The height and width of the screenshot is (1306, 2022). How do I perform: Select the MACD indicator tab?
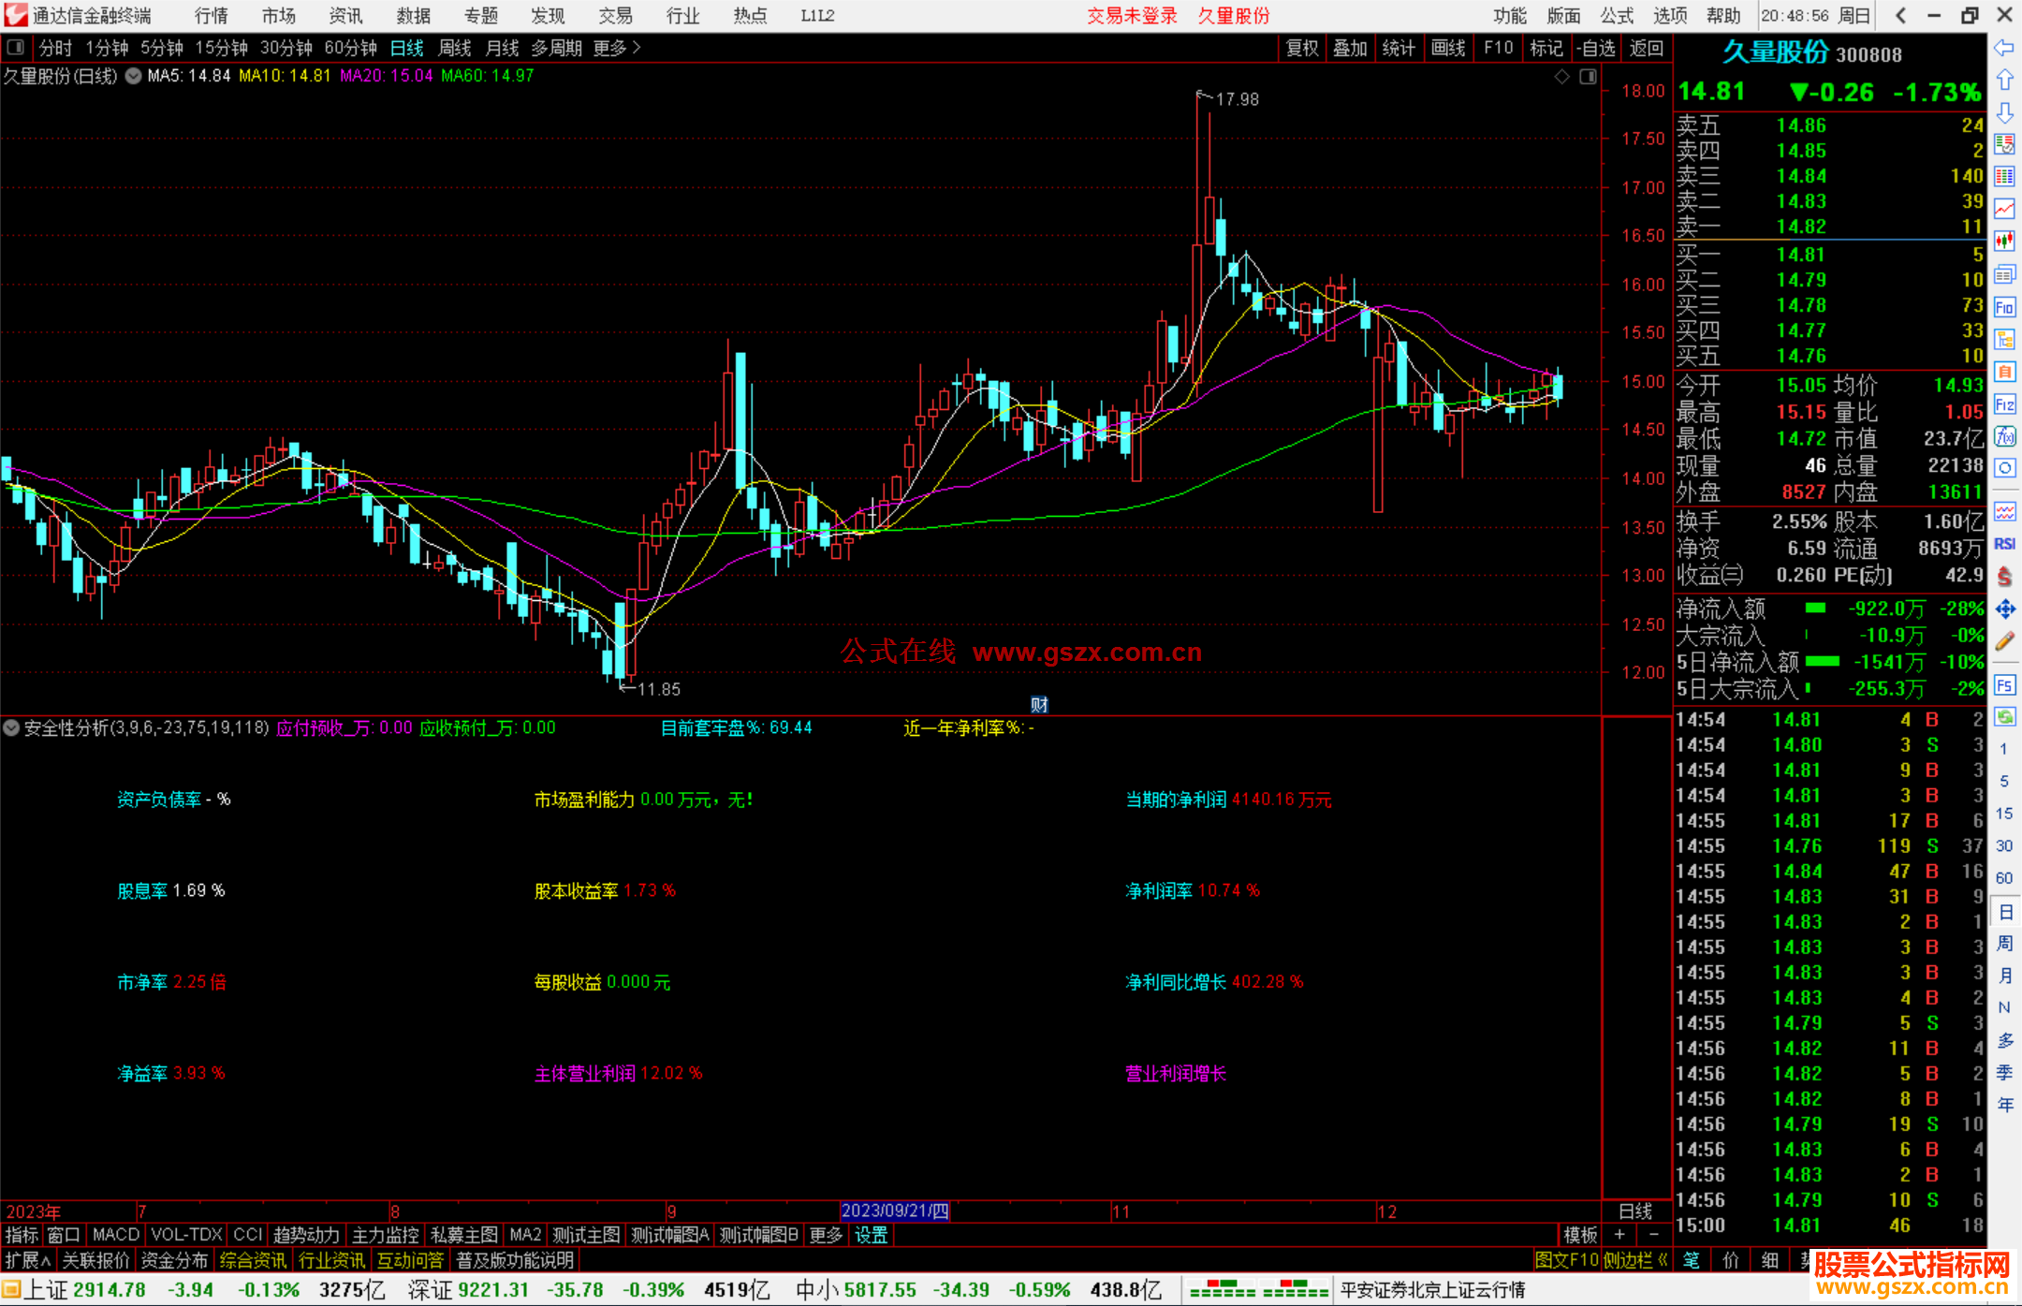point(116,1235)
